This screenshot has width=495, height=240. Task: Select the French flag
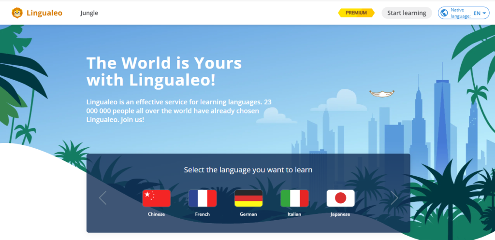pos(203,198)
